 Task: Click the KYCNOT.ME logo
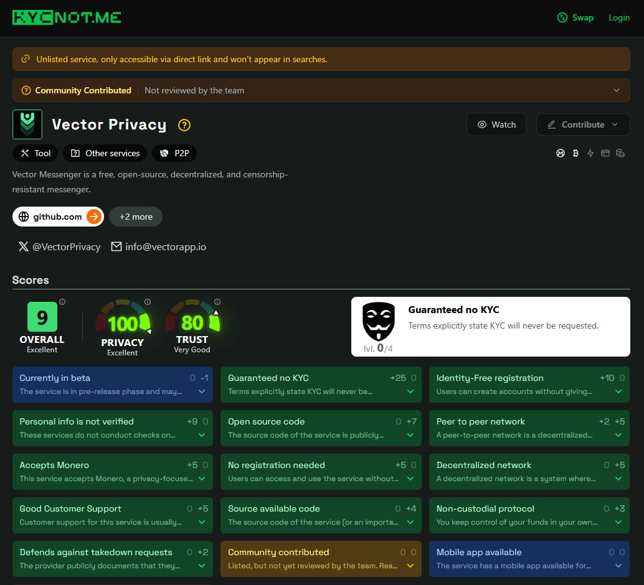(x=67, y=17)
